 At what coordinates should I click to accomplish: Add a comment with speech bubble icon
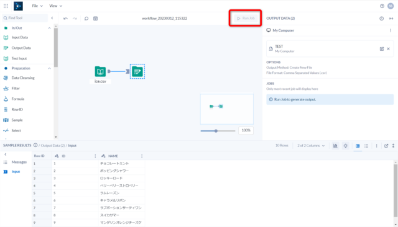pos(86,19)
